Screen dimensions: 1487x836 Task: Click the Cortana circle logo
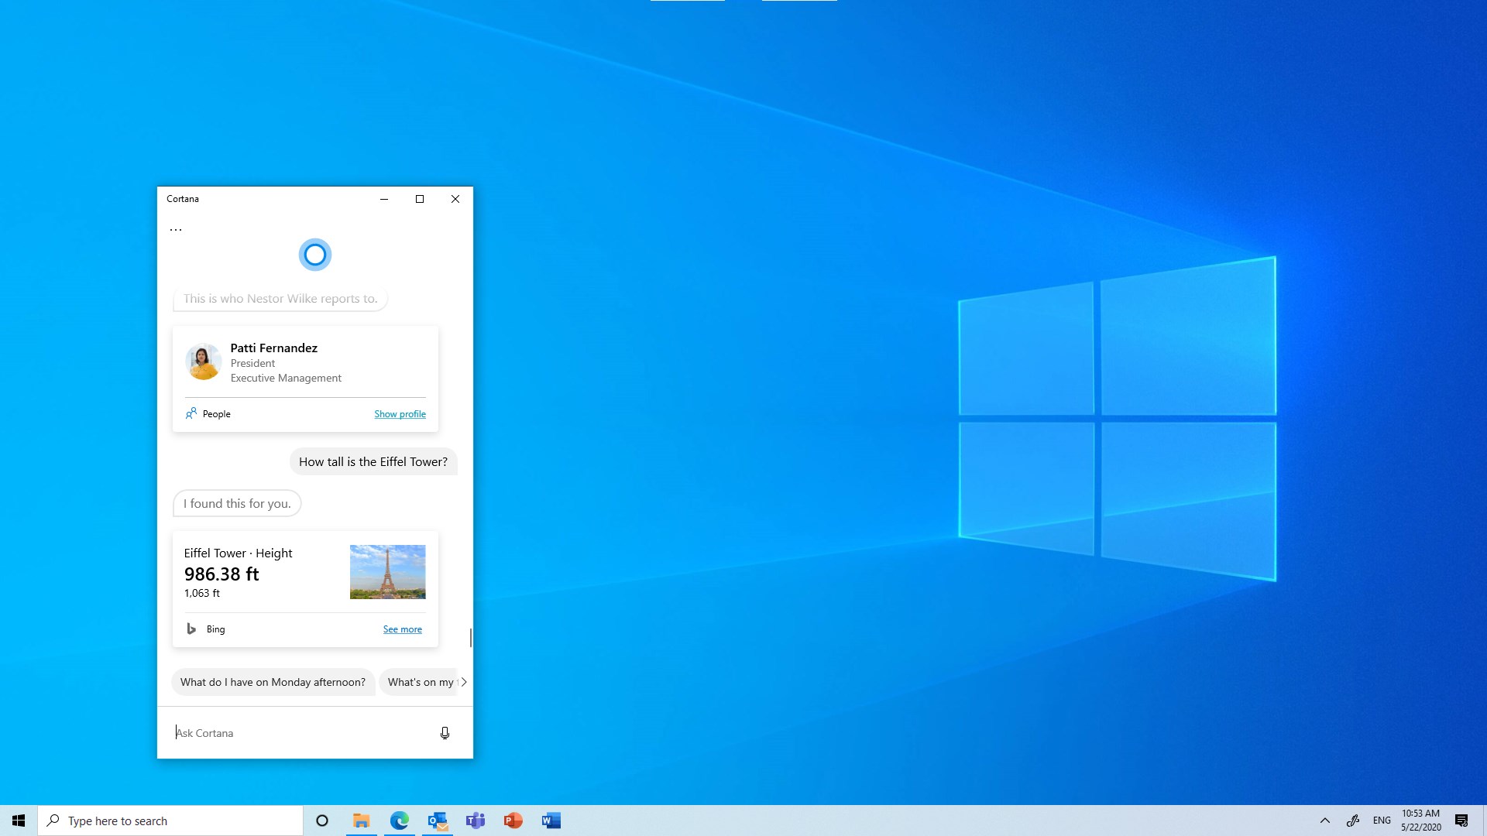(x=315, y=255)
